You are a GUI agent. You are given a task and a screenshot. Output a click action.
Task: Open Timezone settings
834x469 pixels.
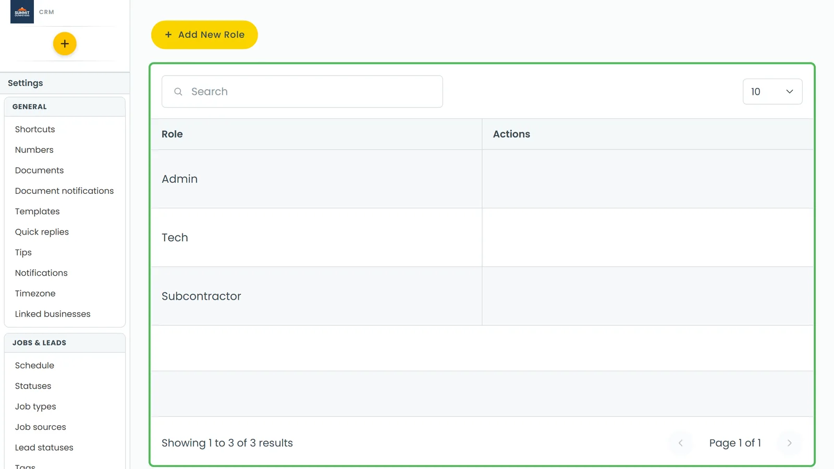click(35, 293)
